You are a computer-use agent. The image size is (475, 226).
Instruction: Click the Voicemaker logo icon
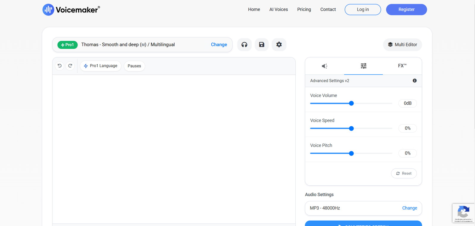click(48, 10)
